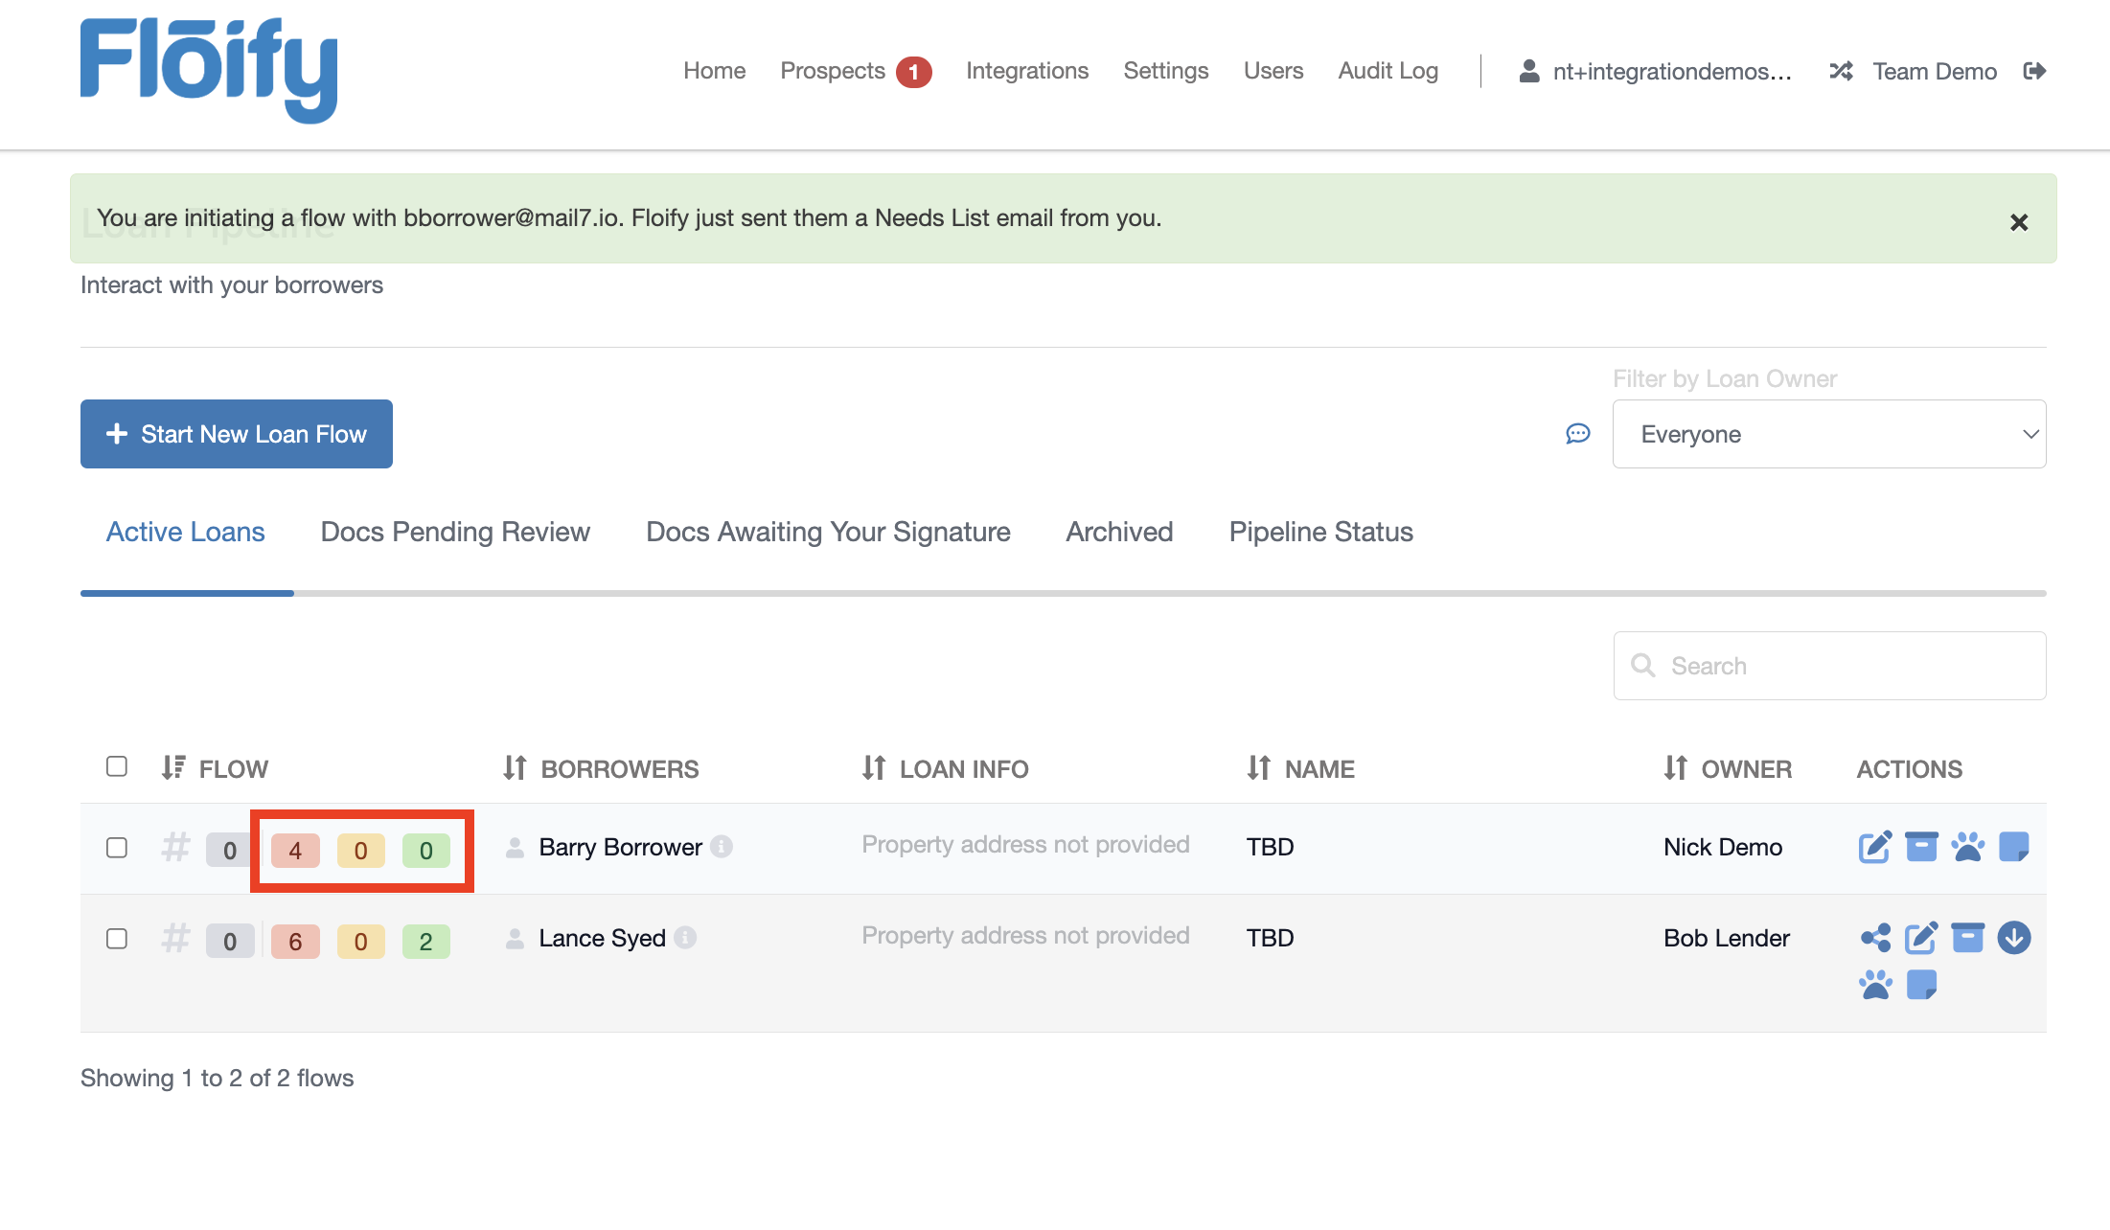Click info icon beside Lance Syed name

pyautogui.click(x=685, y=938)
